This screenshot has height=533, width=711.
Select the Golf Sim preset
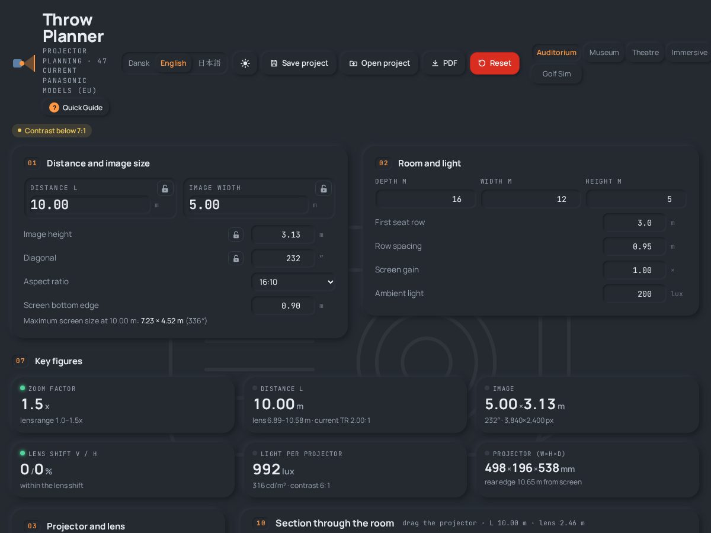(556, 74)
